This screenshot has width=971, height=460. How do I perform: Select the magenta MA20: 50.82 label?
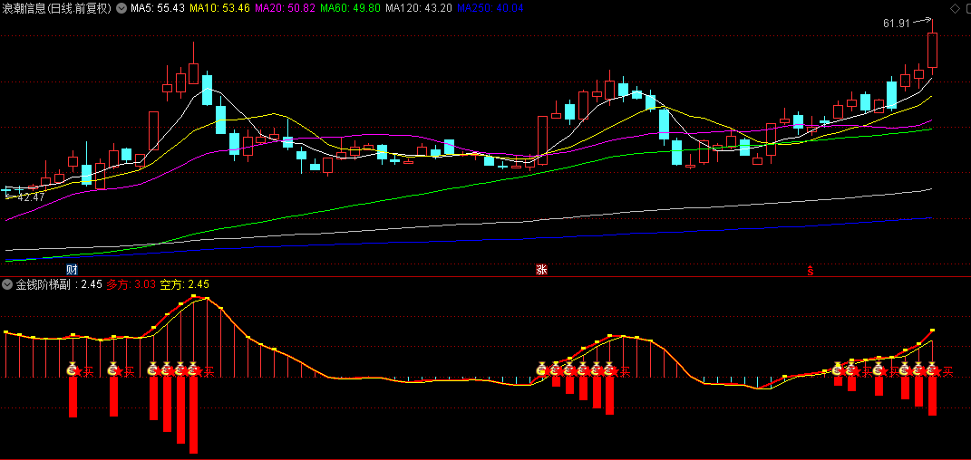285,8
